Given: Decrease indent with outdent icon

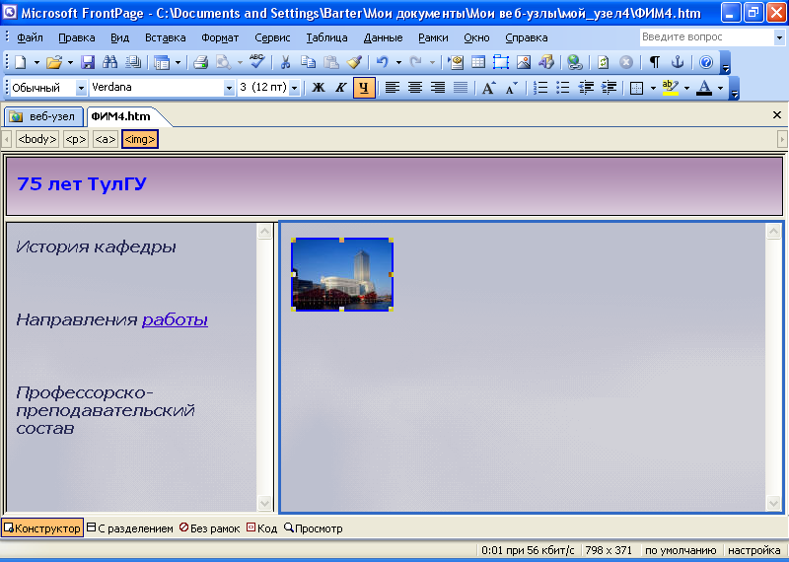Looking at the screenshot, I should point(586,88).
